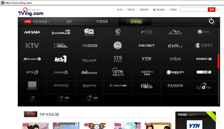224x129 pixels.
Task: Open the CNN channel
Action: tap(204, 72)
